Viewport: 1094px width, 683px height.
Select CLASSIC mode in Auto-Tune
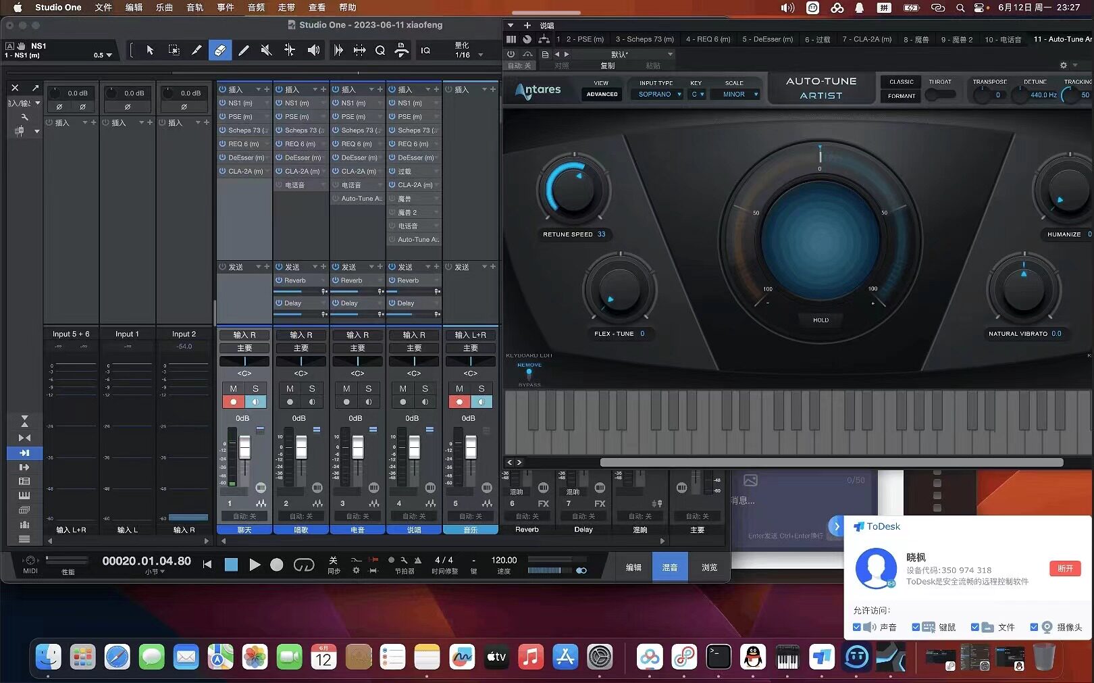point(901,82)
